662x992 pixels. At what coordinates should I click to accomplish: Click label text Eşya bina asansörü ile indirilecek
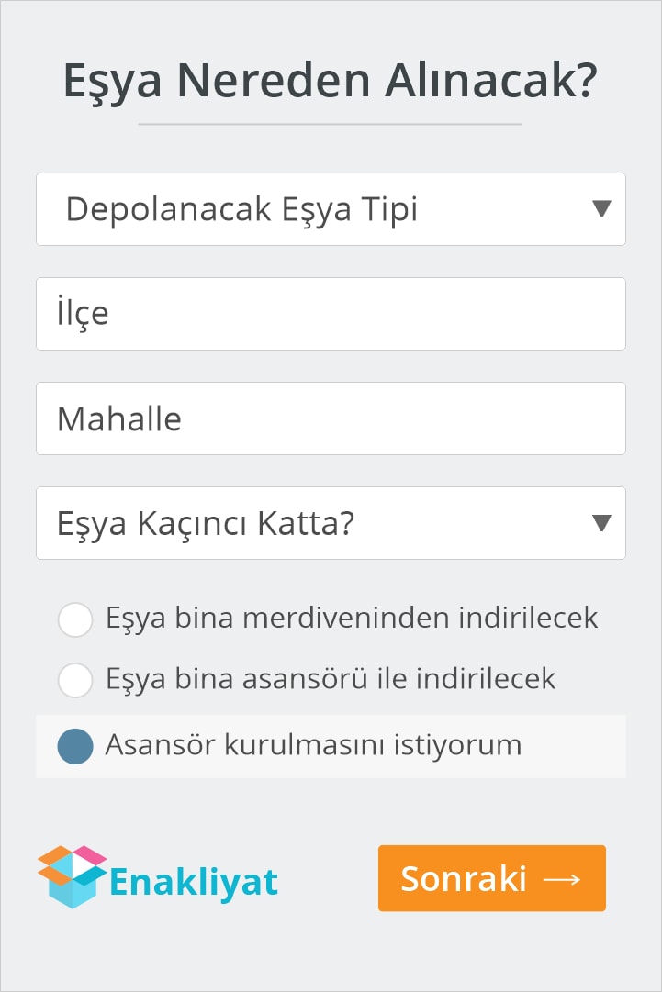coord(331,679)
